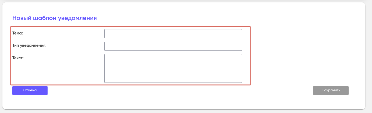Click the gray button at the form's right

pos(331,90)
